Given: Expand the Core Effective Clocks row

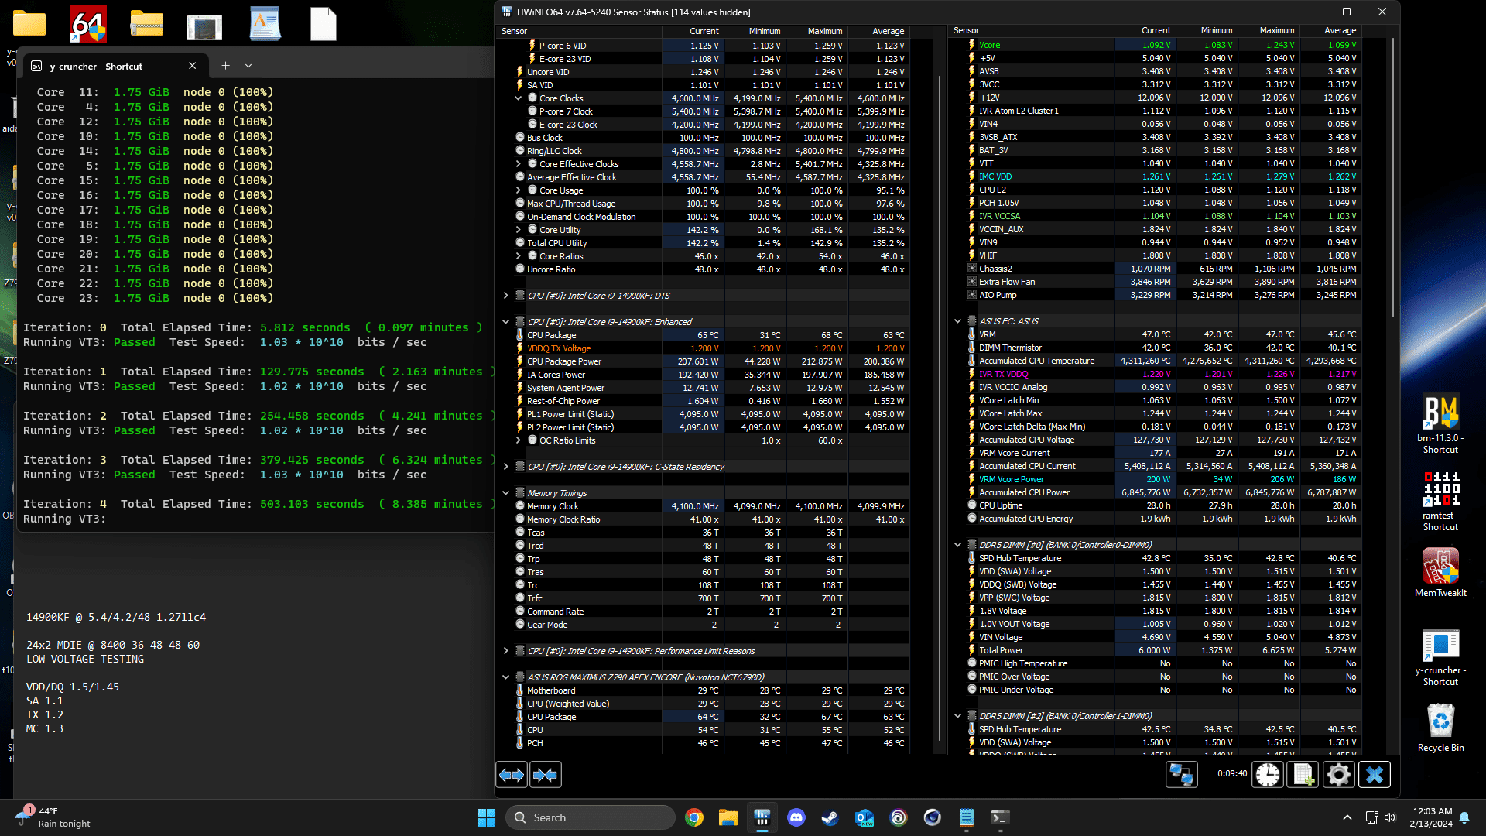Looking at the screenshot, I should click(518, 164).
